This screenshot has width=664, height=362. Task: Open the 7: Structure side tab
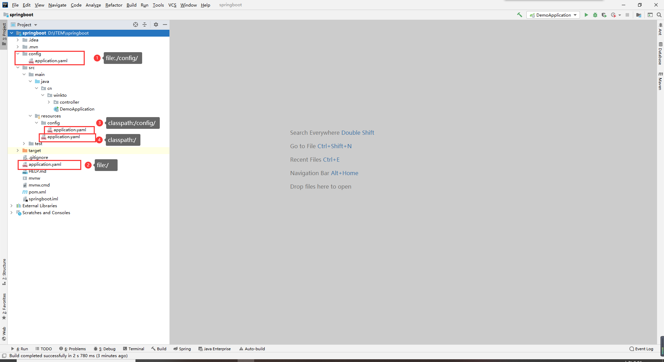click(x=4, y=272)
